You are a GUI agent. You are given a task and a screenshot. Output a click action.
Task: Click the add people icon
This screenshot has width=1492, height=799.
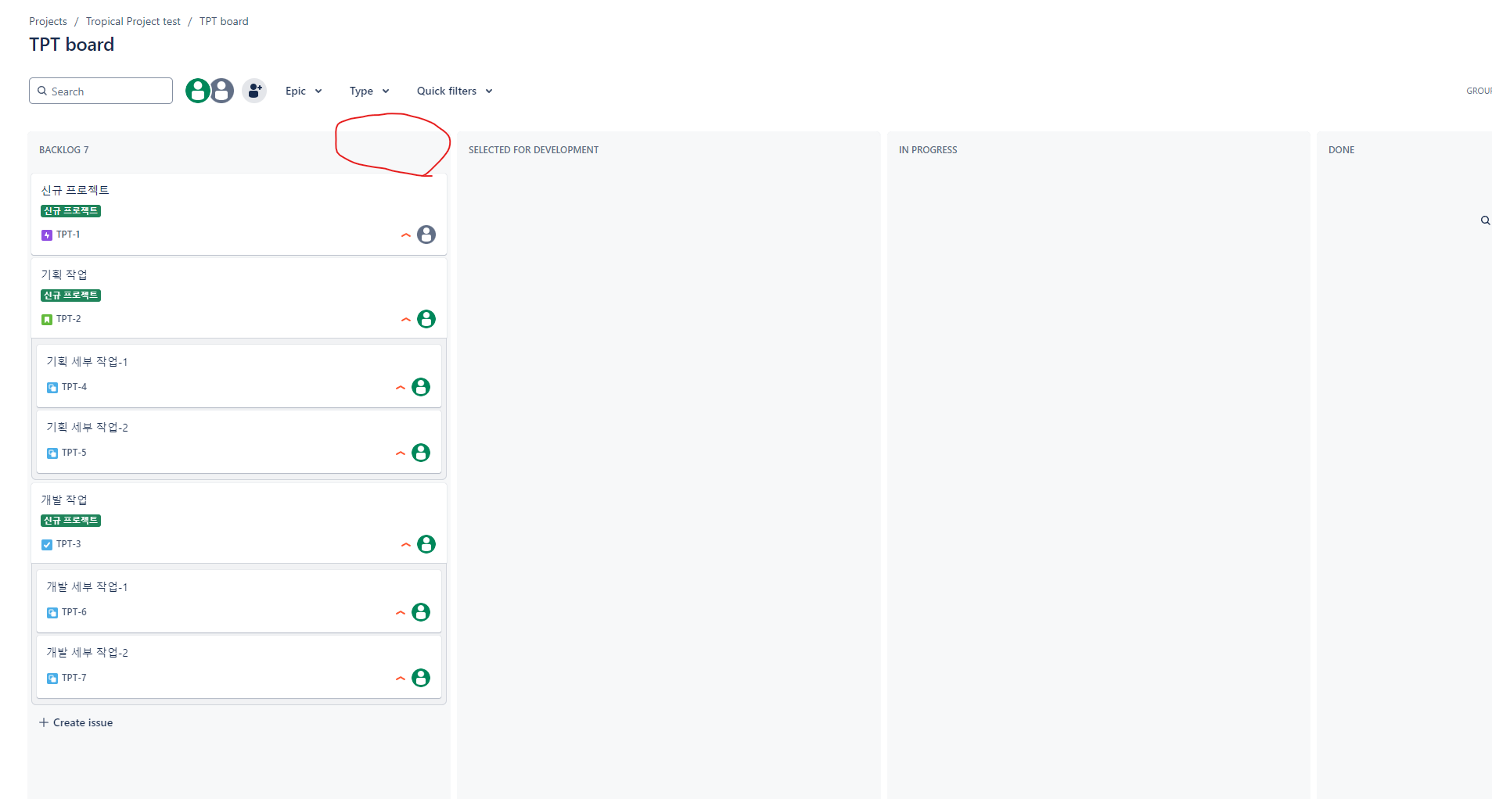point(254,91)
